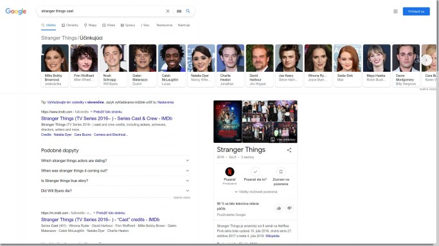Open the Dacre Montgomery cast card
The height and width of the screenshot is (246, 439).
tap(406, 65)
